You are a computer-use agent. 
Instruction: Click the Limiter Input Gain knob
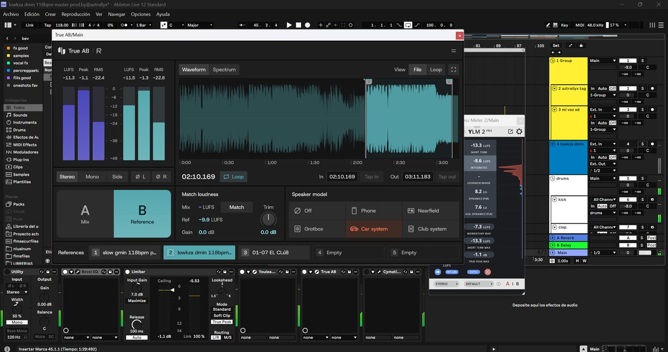[x=137, y=287]
